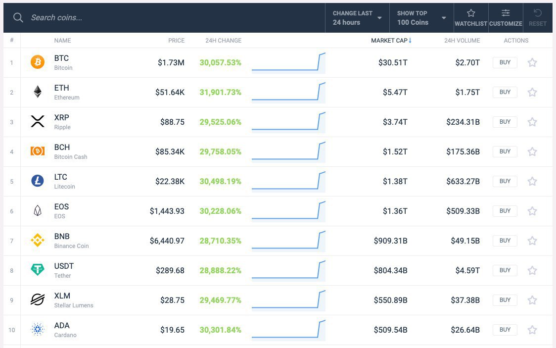Click the Binance Coin logo icon
Image resolution: width=556 pixels, height=348 pixels.
click(x=38, y=241)
